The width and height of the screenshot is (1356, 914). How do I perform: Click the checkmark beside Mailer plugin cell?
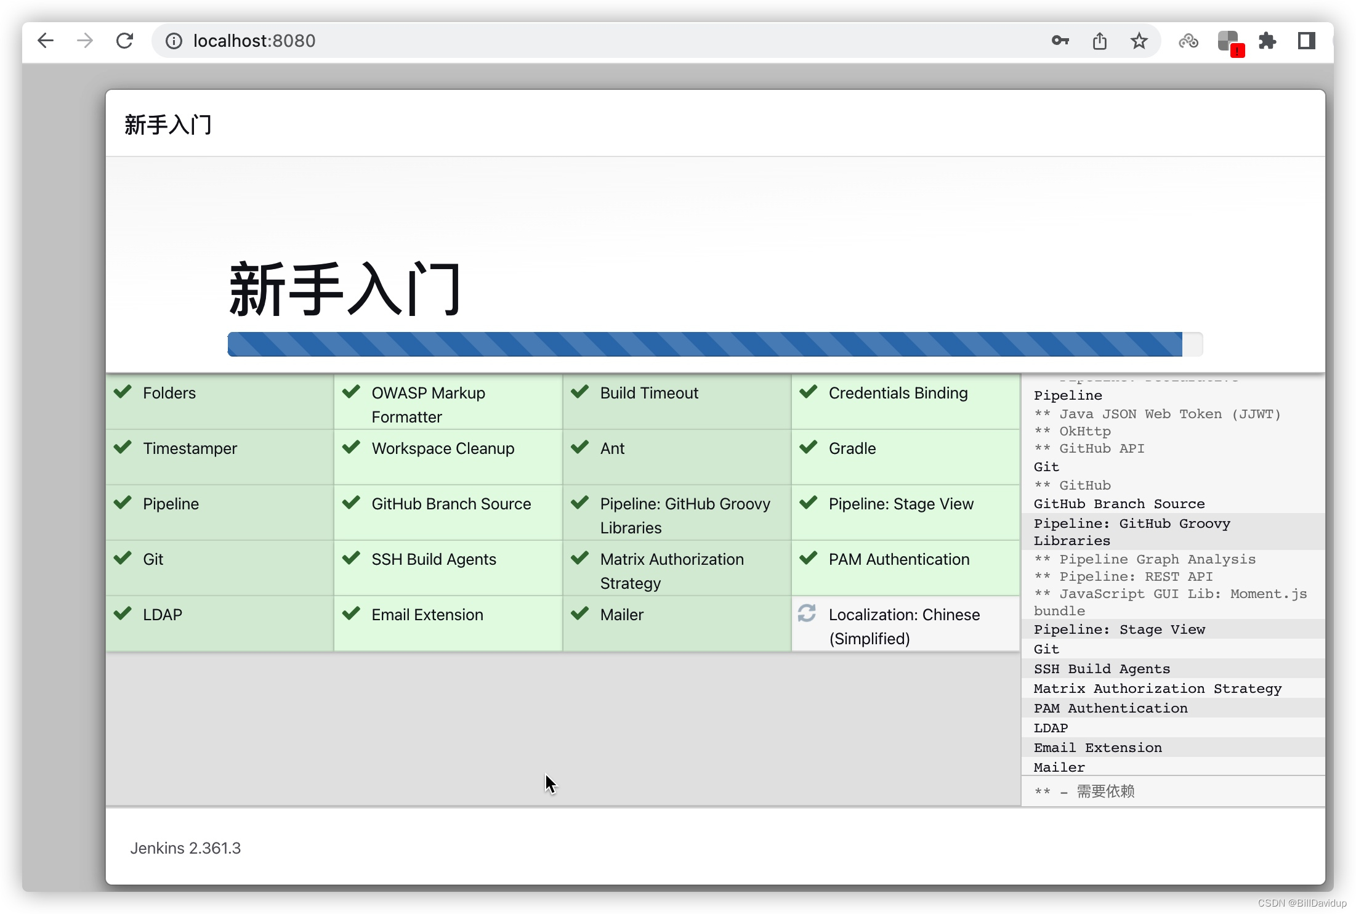click(579, 613)
